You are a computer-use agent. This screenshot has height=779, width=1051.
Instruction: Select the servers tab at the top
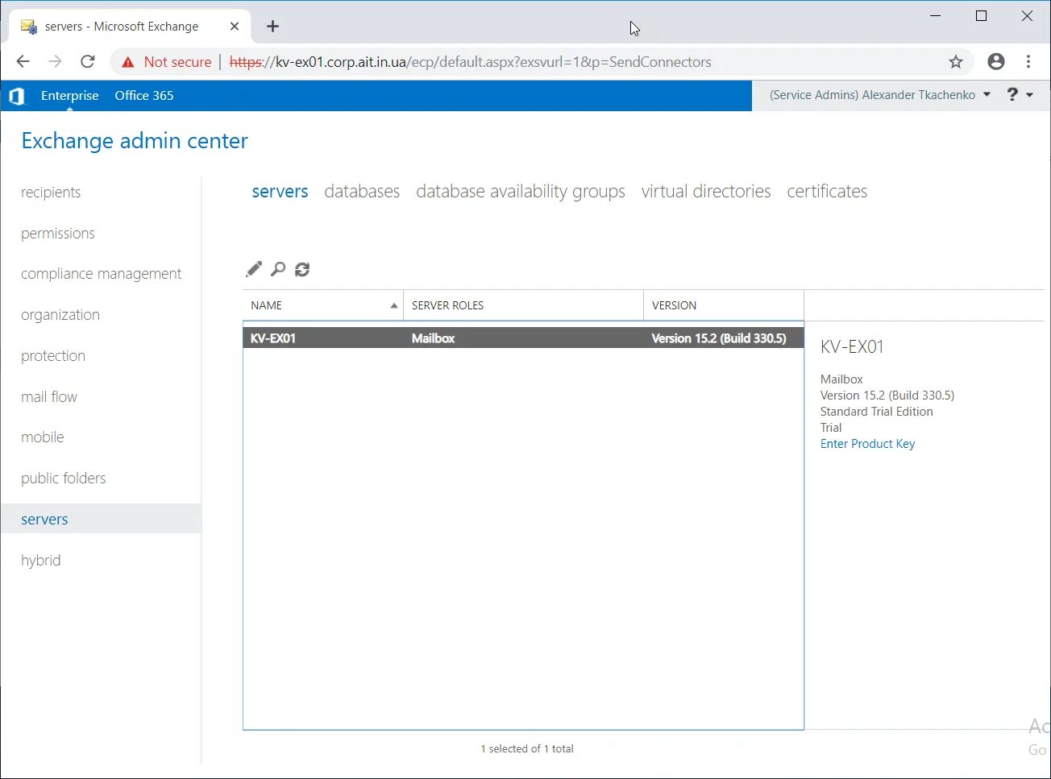(x=280, y=192)
